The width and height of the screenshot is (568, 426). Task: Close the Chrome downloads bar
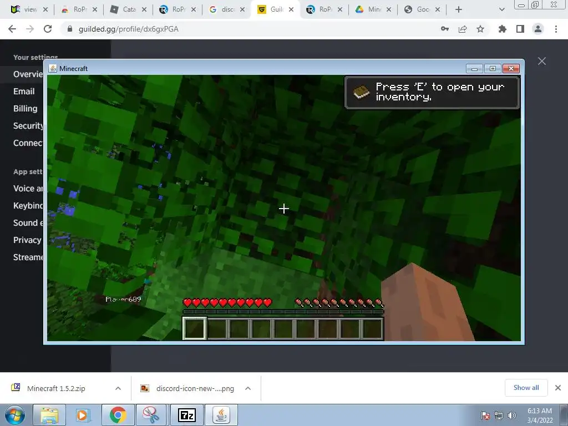click(x=558, y=388)
